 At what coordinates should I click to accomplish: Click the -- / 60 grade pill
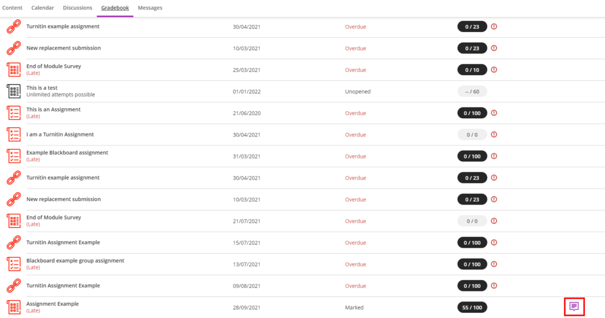click(472, 92)
